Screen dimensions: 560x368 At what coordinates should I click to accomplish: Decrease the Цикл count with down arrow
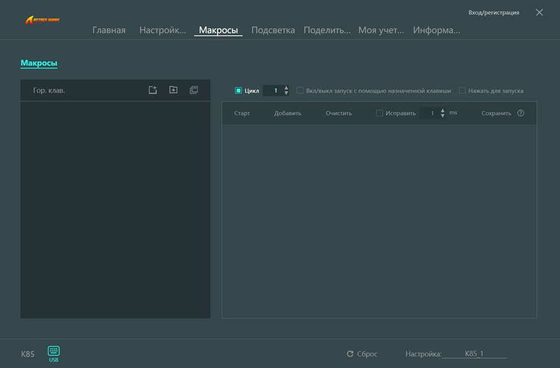tap(286, 93)
